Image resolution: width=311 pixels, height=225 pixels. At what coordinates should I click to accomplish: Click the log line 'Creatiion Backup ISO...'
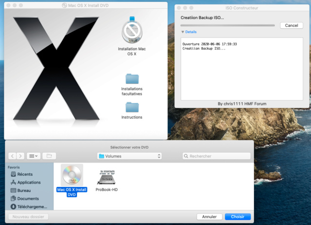click(204, 48)
